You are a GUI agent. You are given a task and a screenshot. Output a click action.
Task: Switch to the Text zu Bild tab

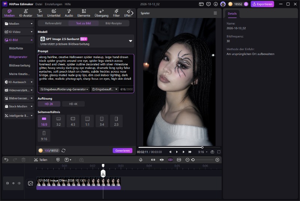point(83,23)
